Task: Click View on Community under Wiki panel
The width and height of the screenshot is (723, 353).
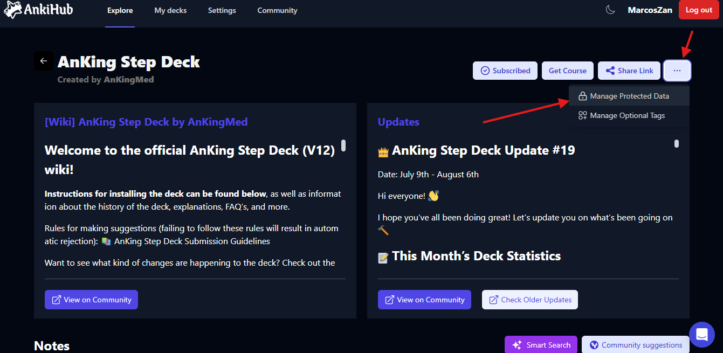Action: coord(91,300)
